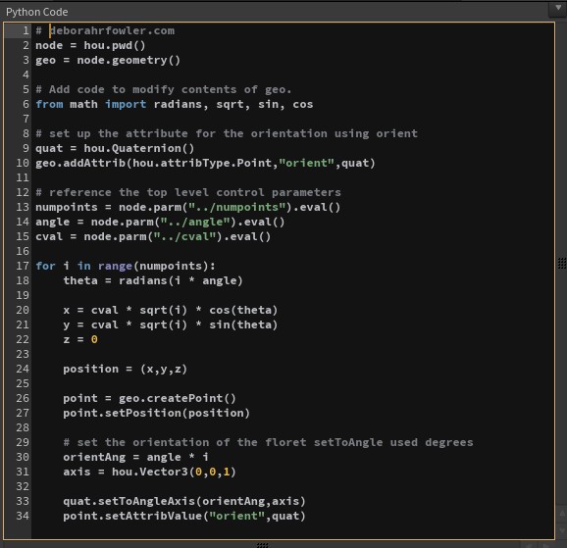Click the scroll down arrow at bottom right
Screen dimensions: 567x548
(562, 530)
